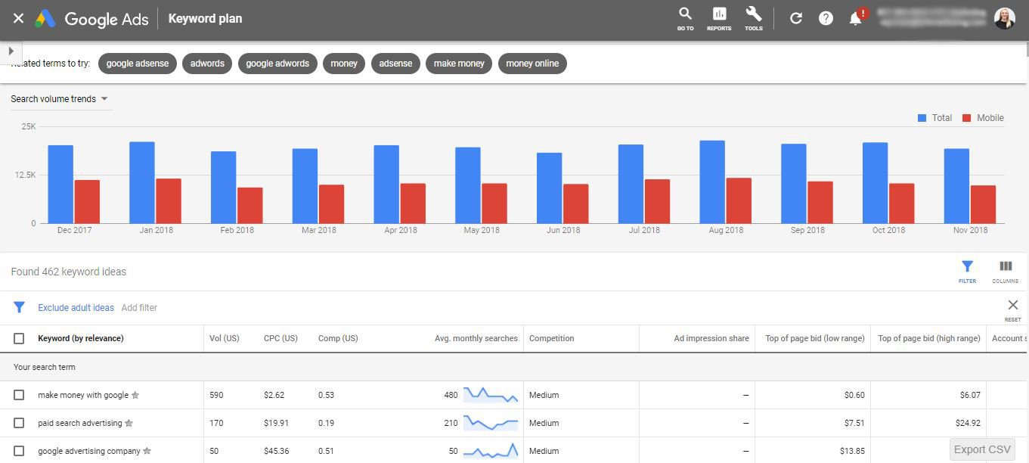This screenshot has width=1029, height=463.
Task: Click the 'Your search term' section row
Action: [x=514, y=367]
